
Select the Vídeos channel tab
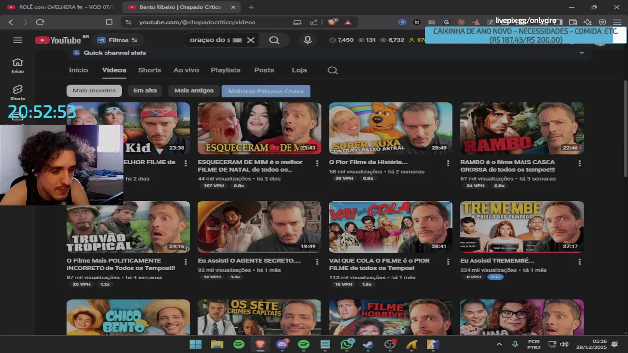click(114, 70)
